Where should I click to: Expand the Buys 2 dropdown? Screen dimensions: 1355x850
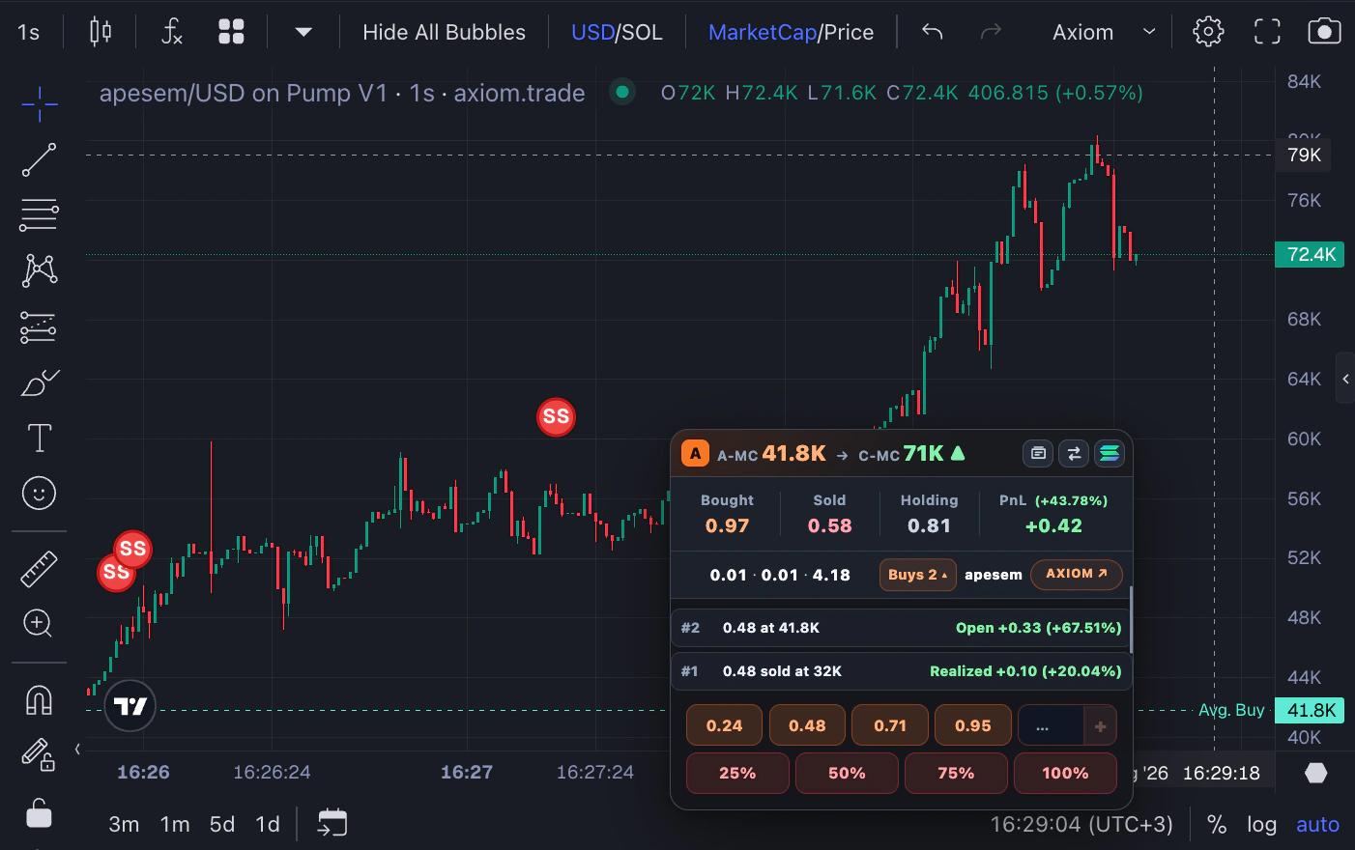coord(917,575)
